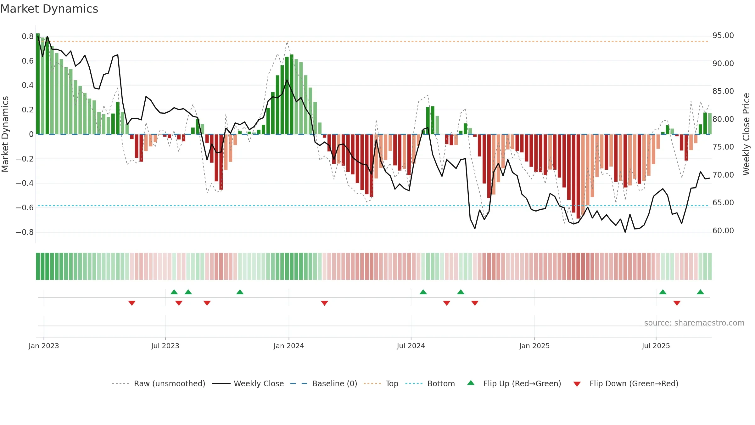
Task: Click the dark green heatmap cell at far left
Action: tap(38, 266)
